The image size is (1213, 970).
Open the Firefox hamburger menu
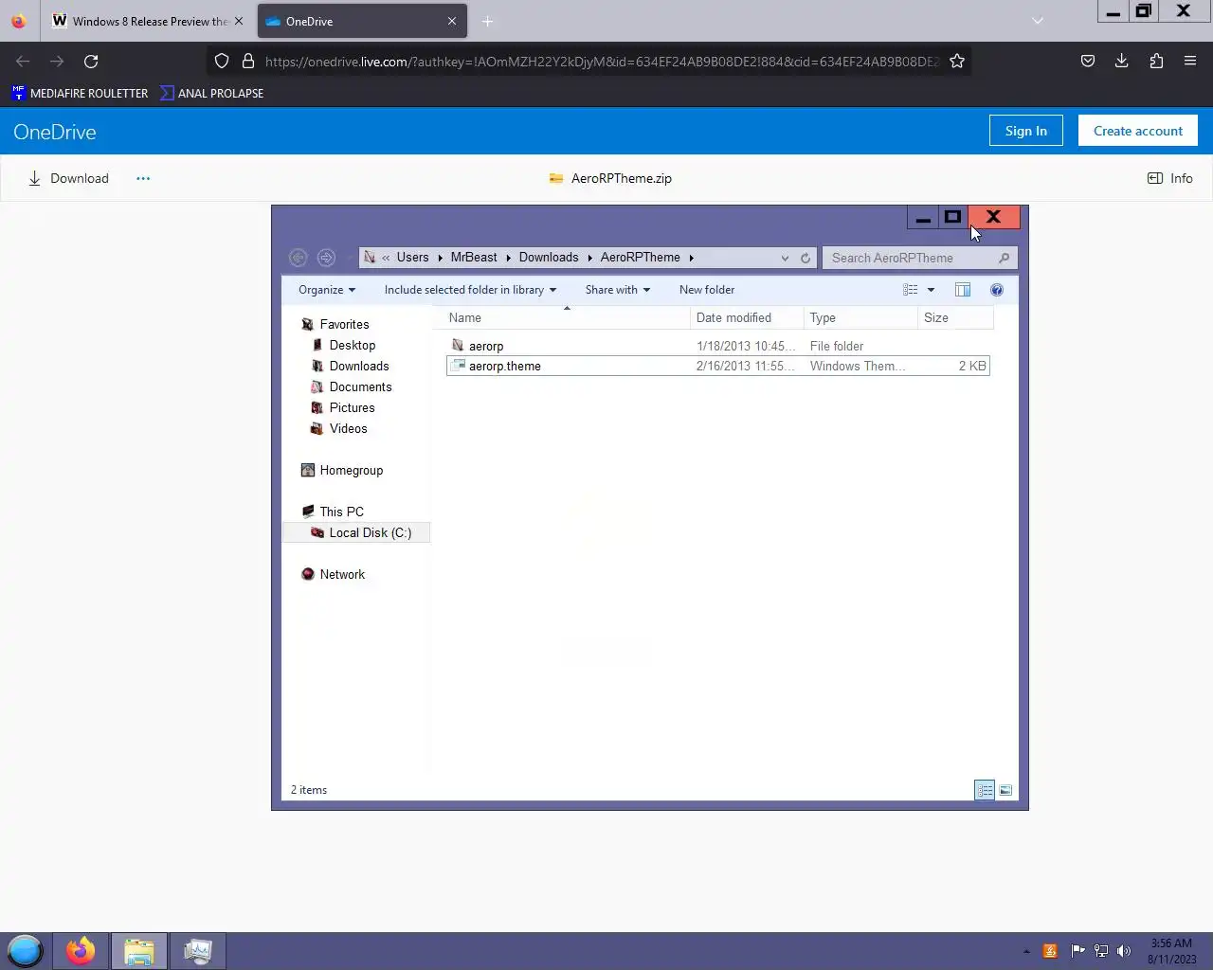coord(1190,61)
